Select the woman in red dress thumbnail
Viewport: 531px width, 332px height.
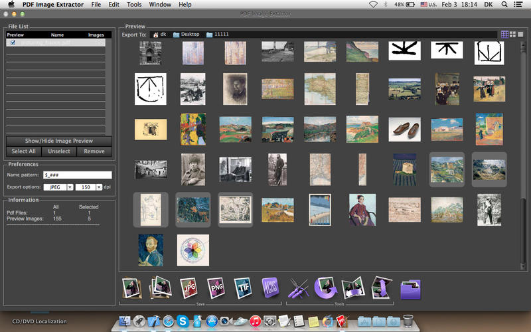pyautogui.click(x=362, y=210)
